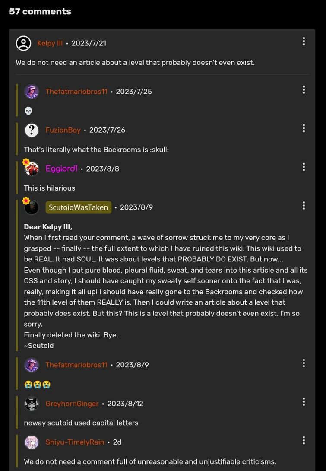The height and width of the screenshot is (471, 326).
Task: Open more options for Kelpy III's comment
Action: [304, 41]
